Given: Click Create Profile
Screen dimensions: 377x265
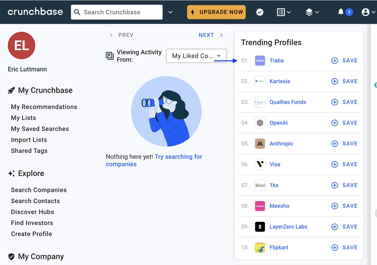Looking at the screenshot, I should pyautogui.click(x=31, y=234).
